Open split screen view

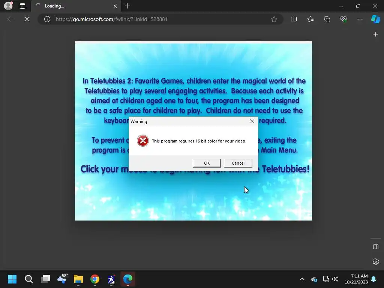[x=294, y=19]
